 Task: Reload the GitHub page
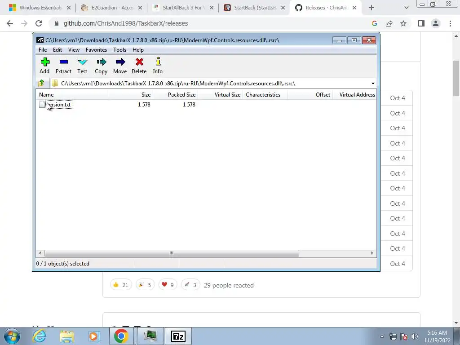coord(39,23)
